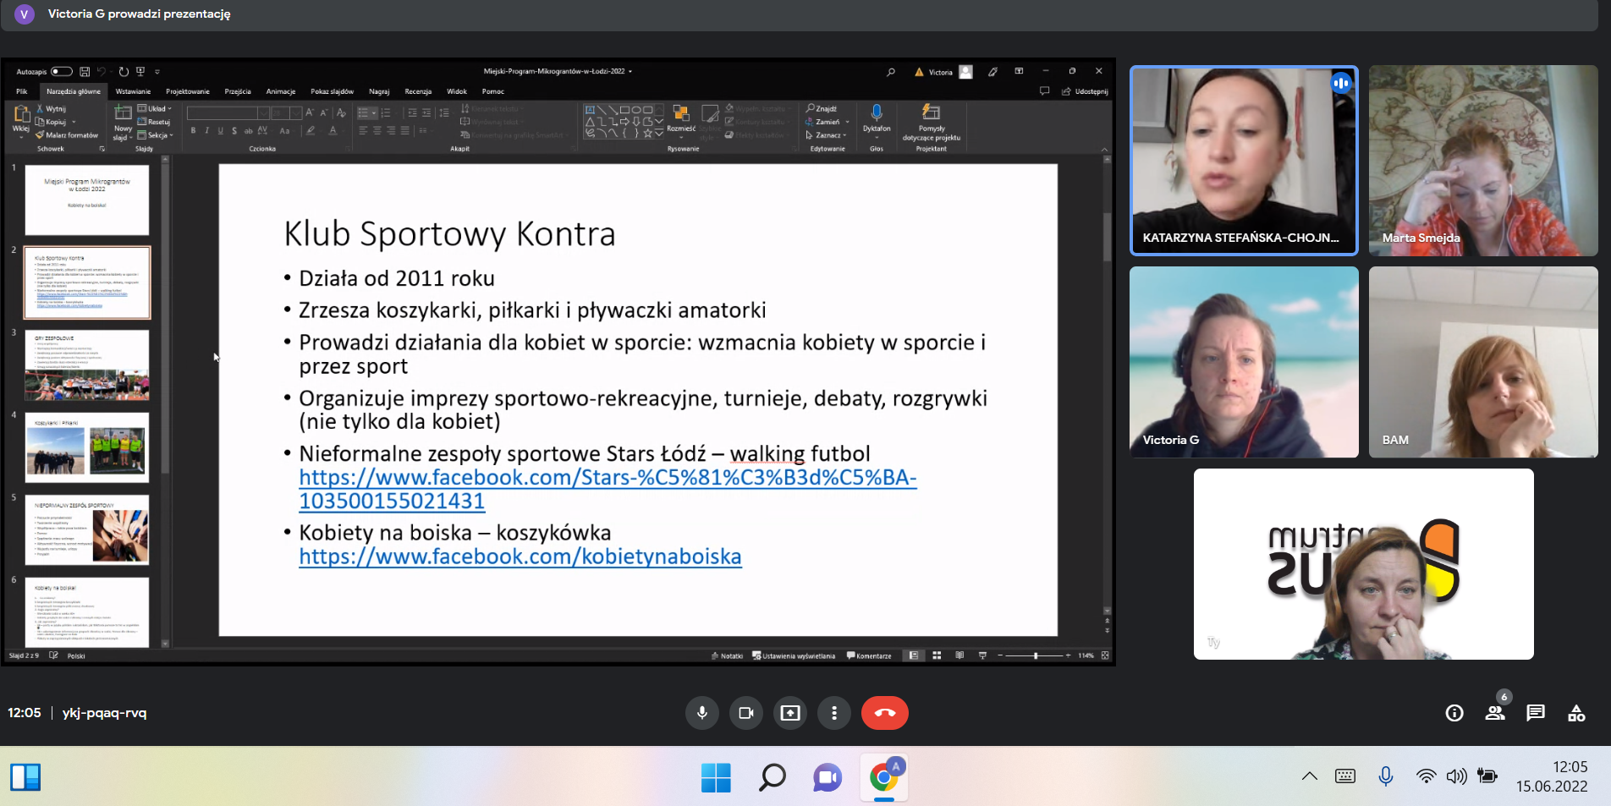This screenshot has width=1611, height=806.
Task: Select the GRY ZESPOŁOWE slide thumbnail
Action: point(87,365)
